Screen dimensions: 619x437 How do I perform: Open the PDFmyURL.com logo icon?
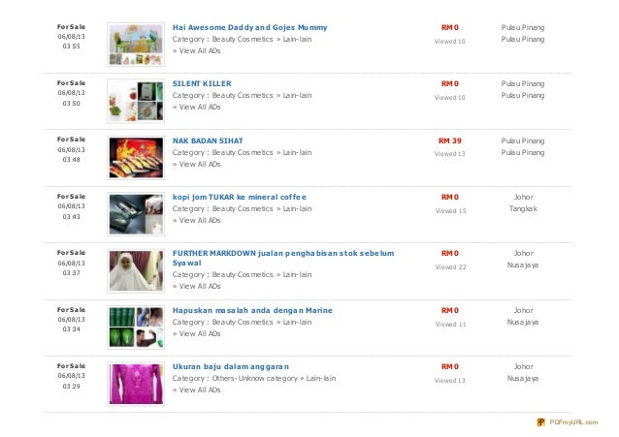point(540,422)
